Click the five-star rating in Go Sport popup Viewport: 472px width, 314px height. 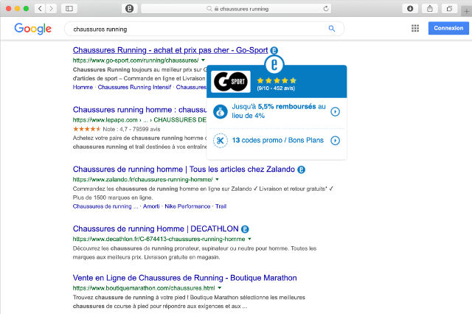277,80
